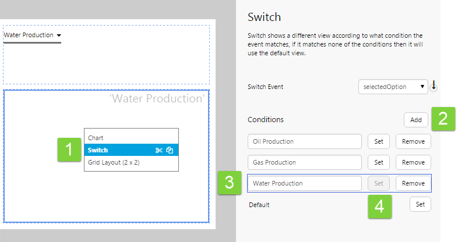Remove the Water Production condition
This screenshot has width=458, height=242.
click(x=413, y=183)
